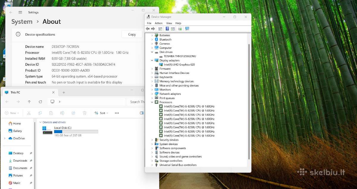Image resolution: width=357 pixels, height=189 pixels.
Task: Open View menu in Device Manager
Action: [169, 23]
